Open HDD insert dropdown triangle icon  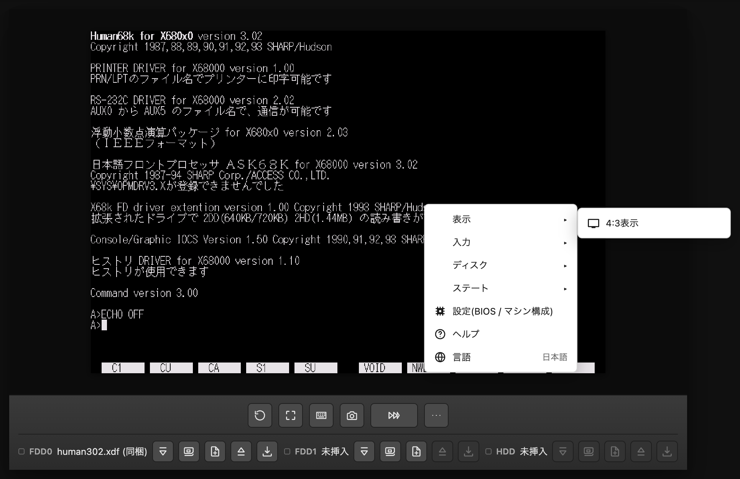563,451
